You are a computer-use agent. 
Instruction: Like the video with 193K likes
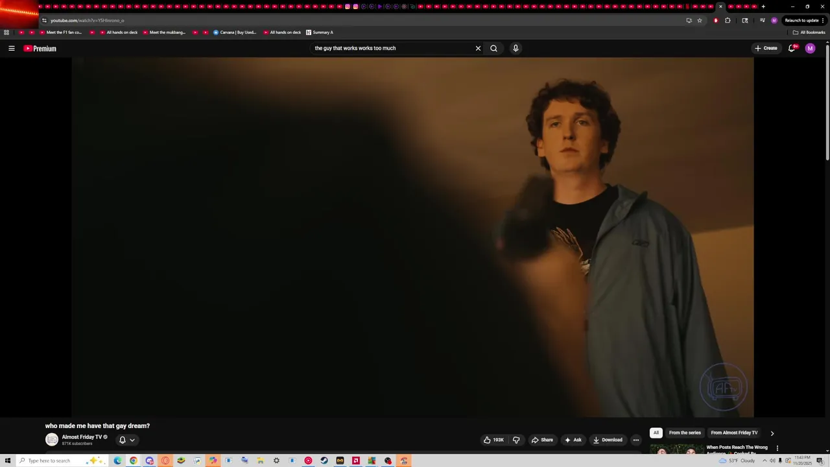(493, 440)
